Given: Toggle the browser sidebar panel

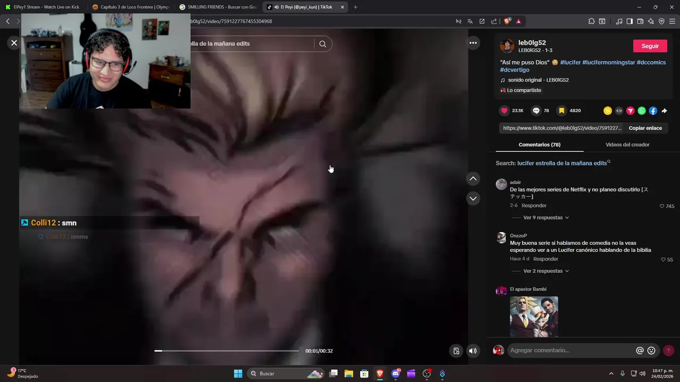Looking at the screenshot, I should coord(630,21).
